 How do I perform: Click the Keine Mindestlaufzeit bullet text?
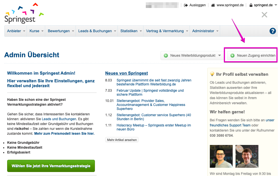coord(25,148)
